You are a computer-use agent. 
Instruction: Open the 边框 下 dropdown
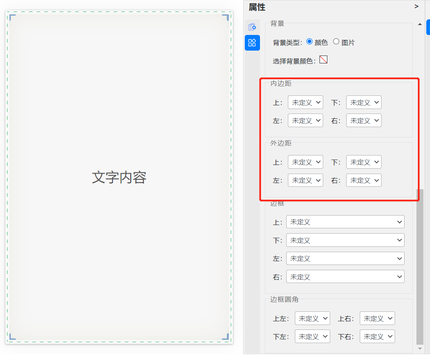coord(345,240)
